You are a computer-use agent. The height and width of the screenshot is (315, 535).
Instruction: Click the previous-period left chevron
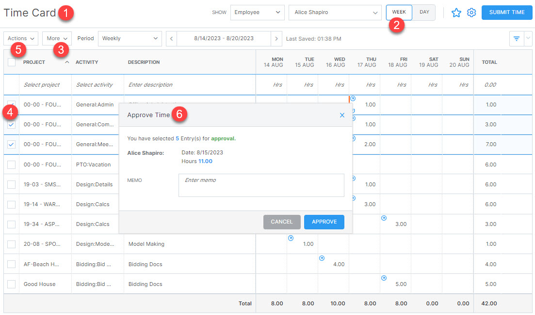(172, 39)
